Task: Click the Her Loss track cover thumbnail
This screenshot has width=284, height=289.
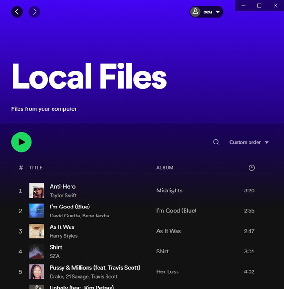Action: [36, 271]
